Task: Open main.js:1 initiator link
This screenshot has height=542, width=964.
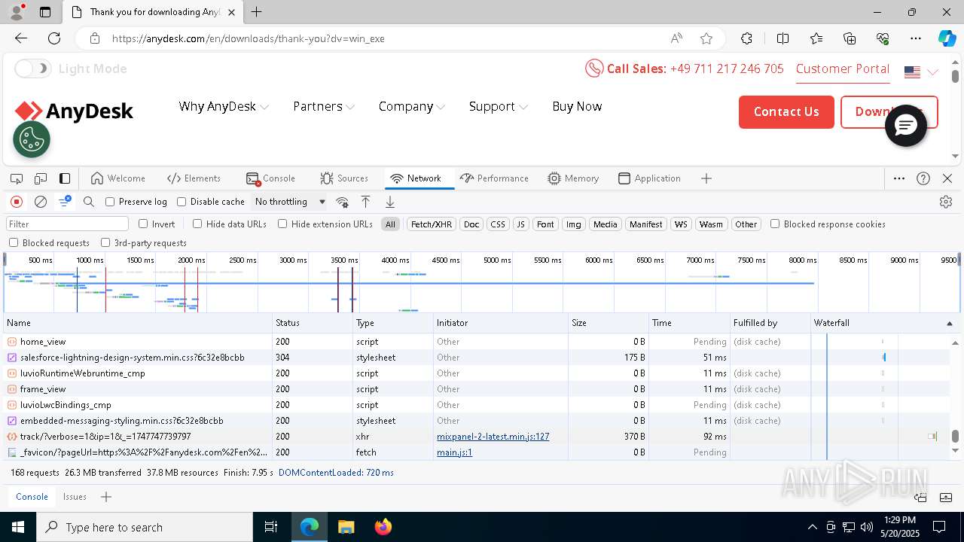Action: coord(454,452)
